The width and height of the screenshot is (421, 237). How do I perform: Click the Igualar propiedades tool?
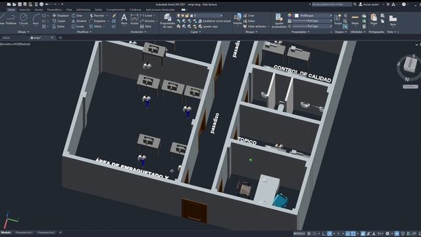pos(279,20)
